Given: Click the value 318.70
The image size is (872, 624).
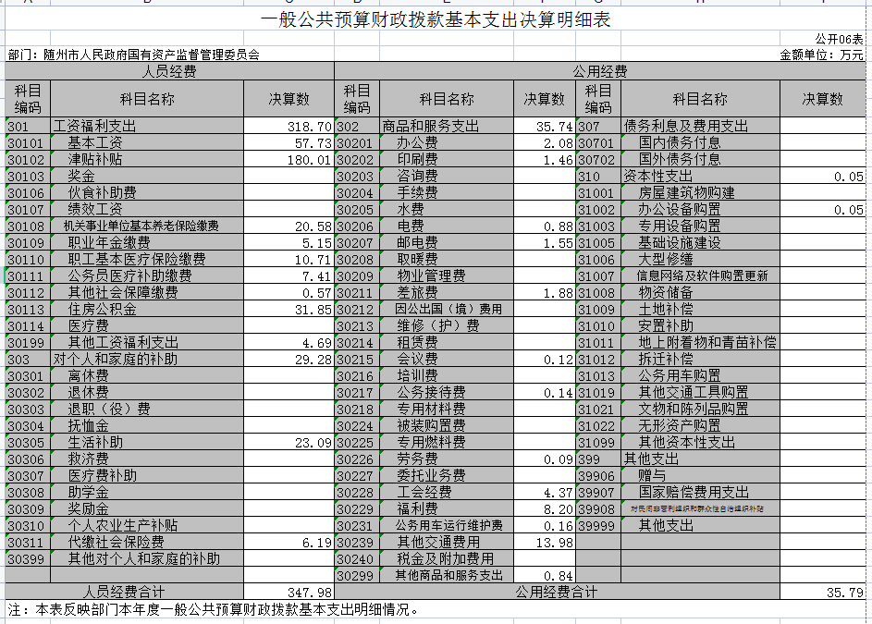Looking at the screenshot, I should pos(289,127).
